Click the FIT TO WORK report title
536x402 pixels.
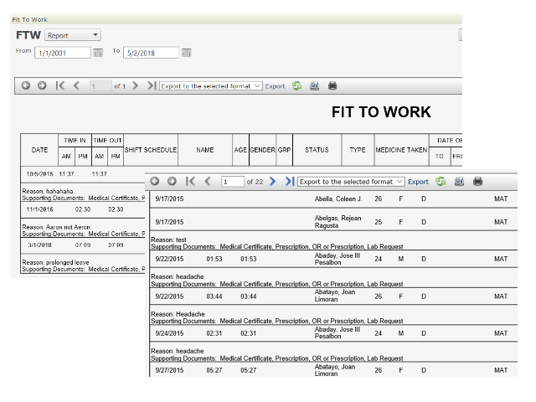381,112
